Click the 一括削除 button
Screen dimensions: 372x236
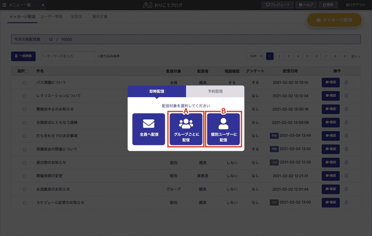point(23,56)
